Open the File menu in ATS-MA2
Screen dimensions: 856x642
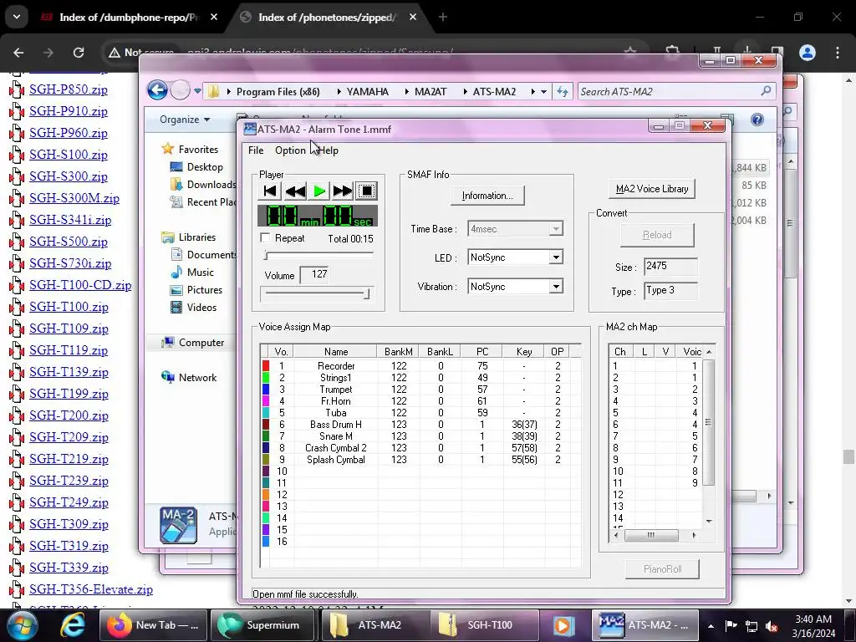point(256,150)
